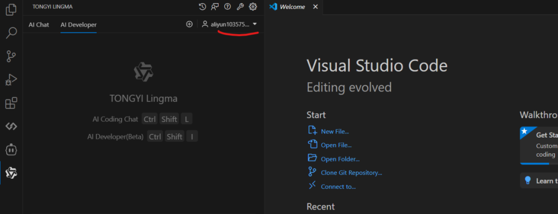Click the Connect to remote icon
This screenshot has height=214, width=558.
(x=312, y=185)
